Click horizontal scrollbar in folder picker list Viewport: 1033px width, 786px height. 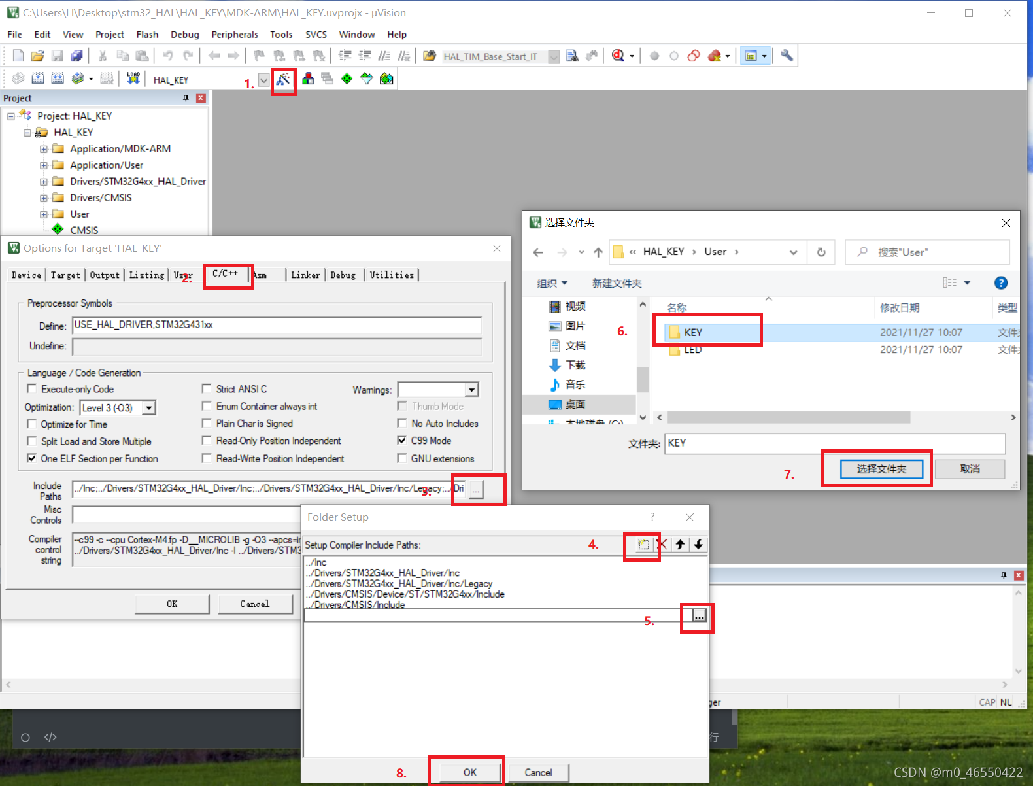tap(788, 417)
